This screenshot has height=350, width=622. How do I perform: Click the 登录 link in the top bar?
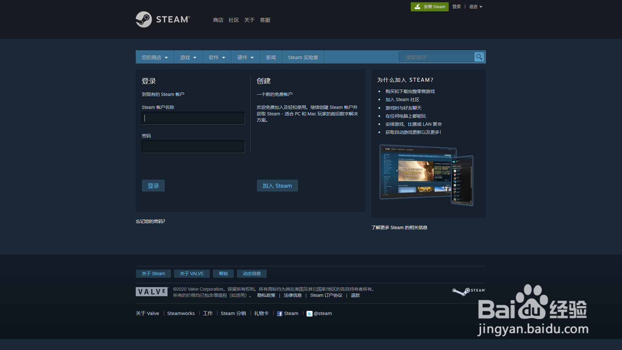point(456,7)
